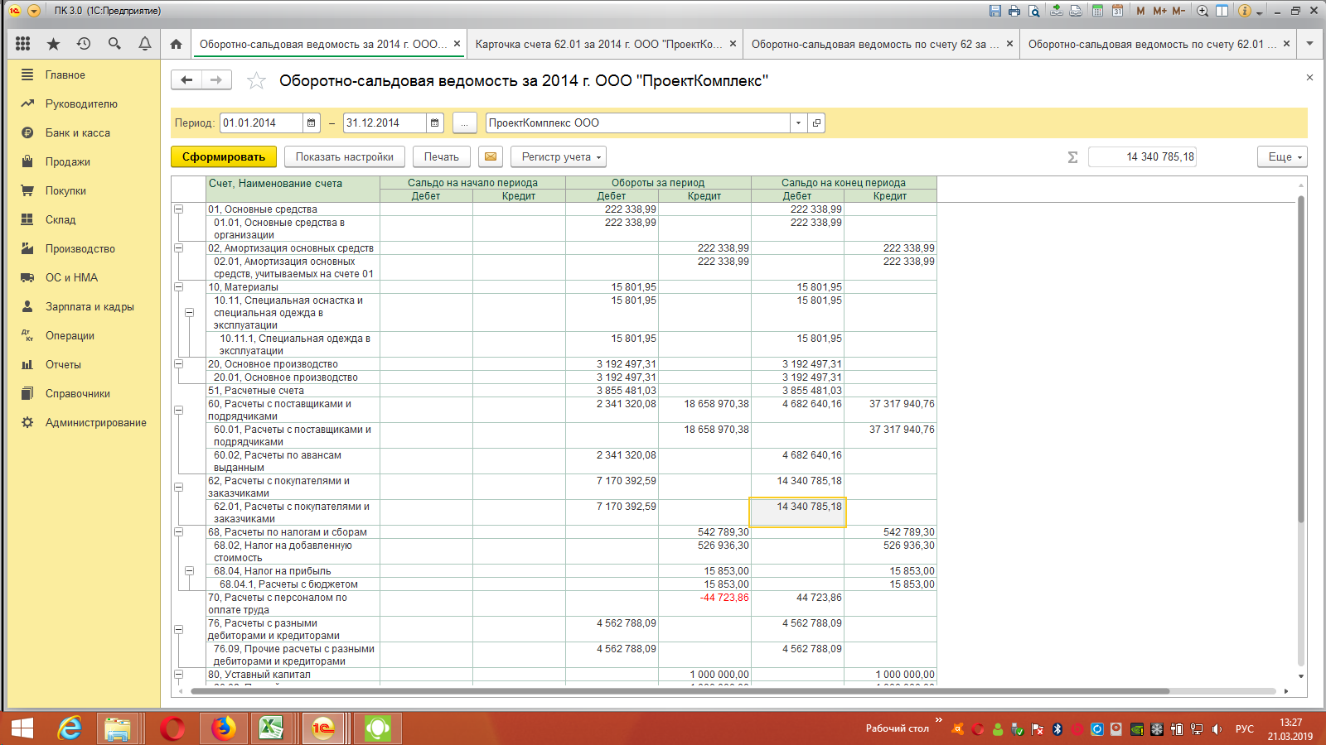Collapse account 10 Материалы group

point(178,287)
